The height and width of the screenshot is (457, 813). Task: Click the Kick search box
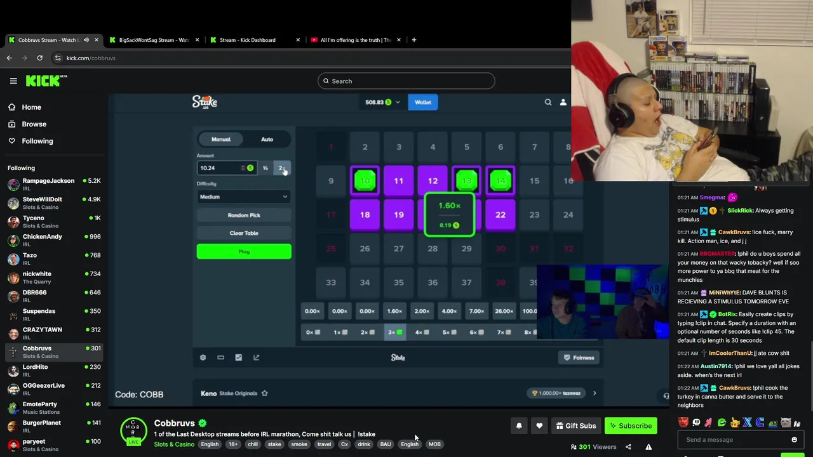(406, 81)
